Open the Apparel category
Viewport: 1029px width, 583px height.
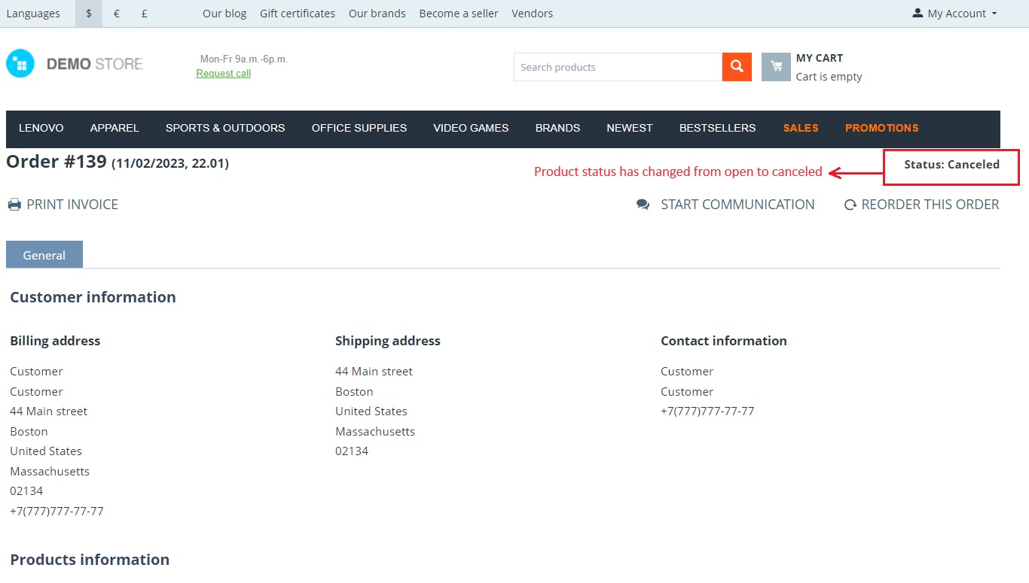tap(115, 128)
